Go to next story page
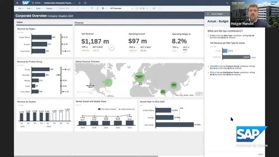 (147, 8)
